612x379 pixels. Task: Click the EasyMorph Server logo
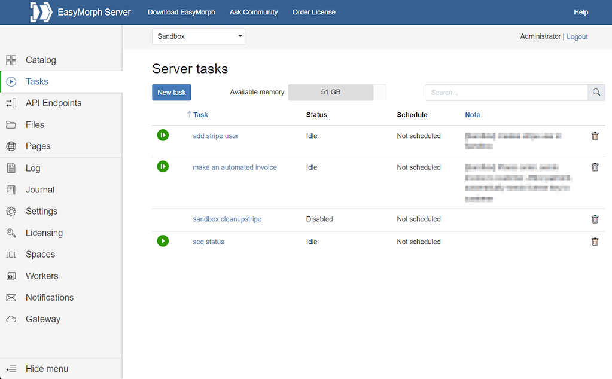tap(41, 12)
